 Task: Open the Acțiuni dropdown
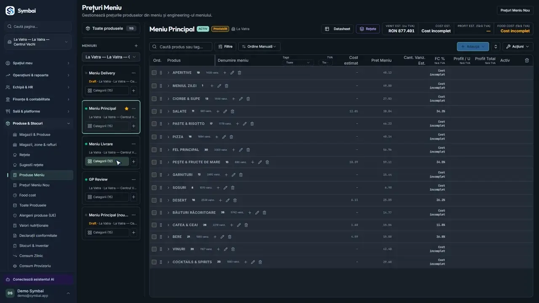pos(518,47)
